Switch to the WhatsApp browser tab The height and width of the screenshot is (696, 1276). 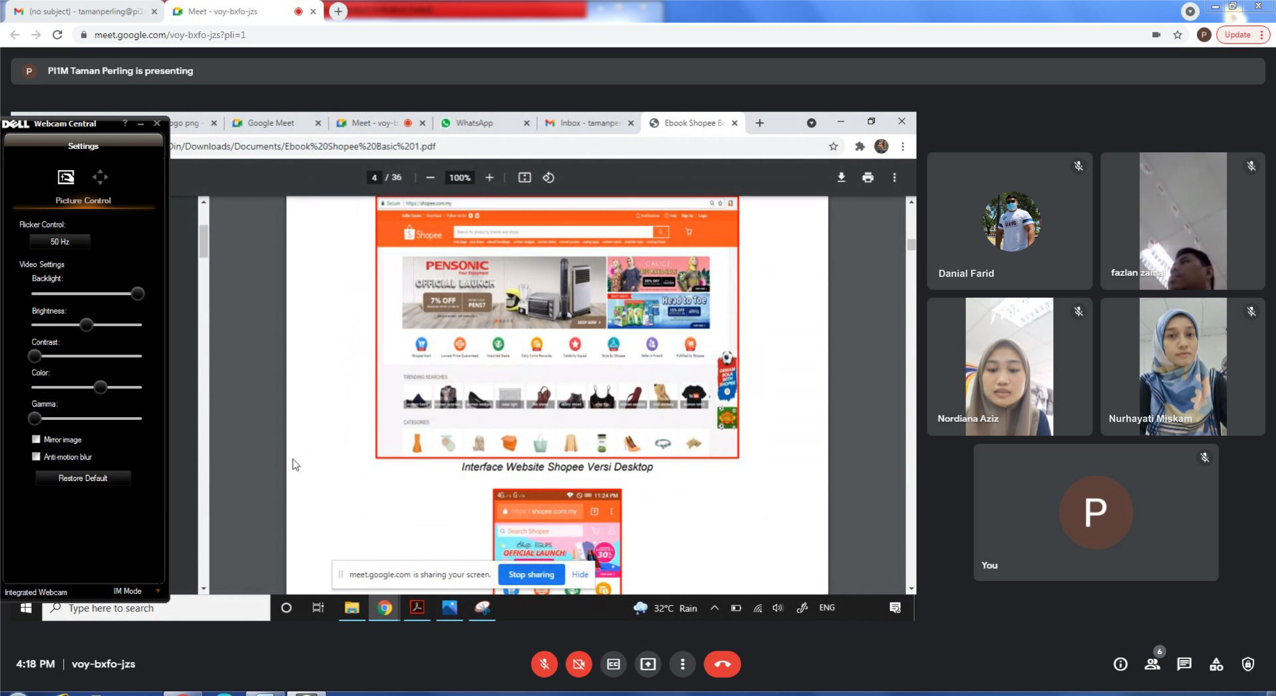pos(474,123)
